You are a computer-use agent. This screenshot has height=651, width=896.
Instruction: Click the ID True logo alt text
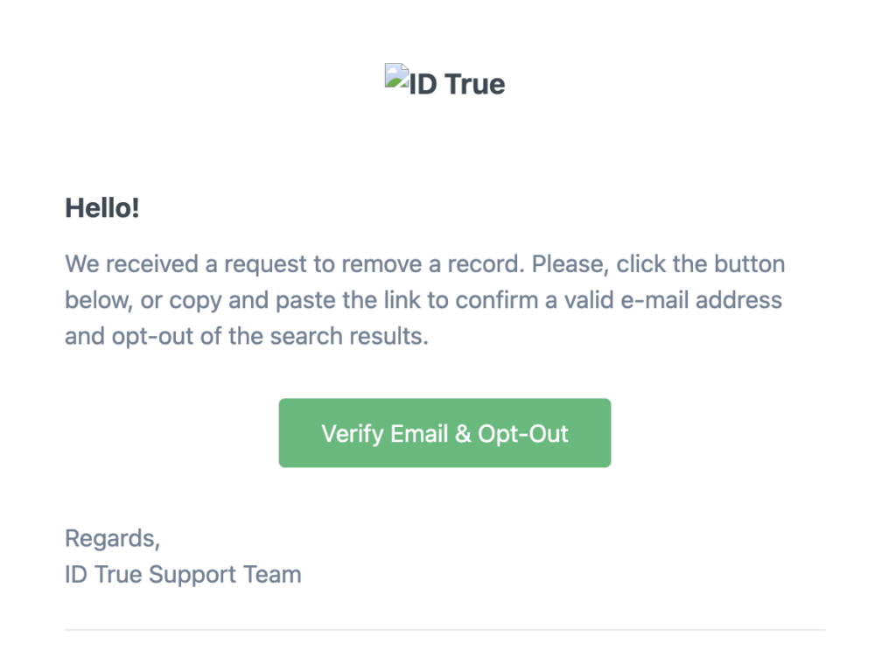coord(458,84)
